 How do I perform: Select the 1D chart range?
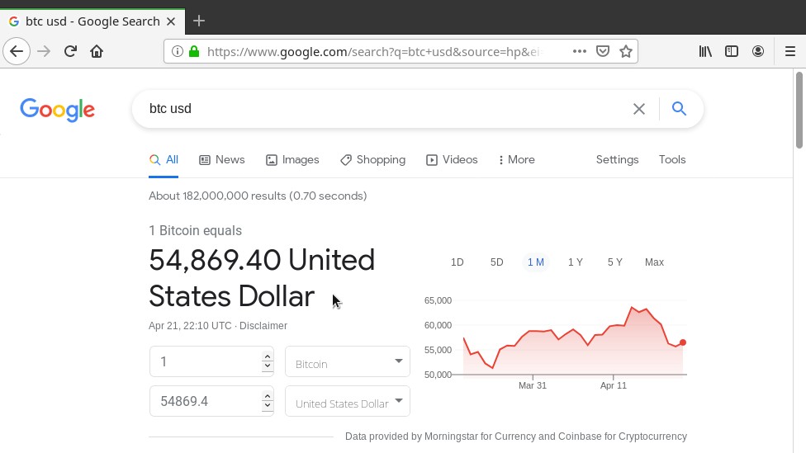click(x=457, y=262)
